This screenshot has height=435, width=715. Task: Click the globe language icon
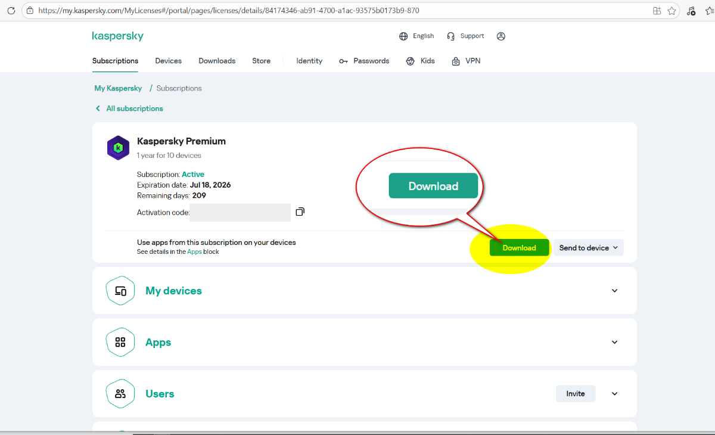coord(403,36)
